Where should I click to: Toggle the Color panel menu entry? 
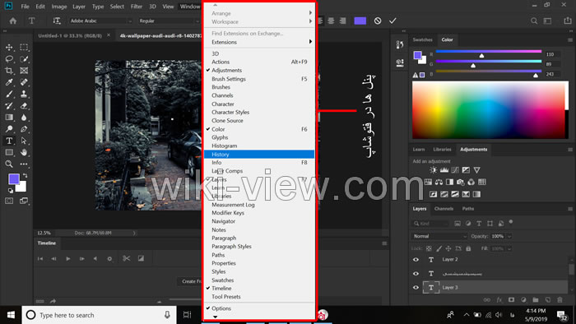259,129
